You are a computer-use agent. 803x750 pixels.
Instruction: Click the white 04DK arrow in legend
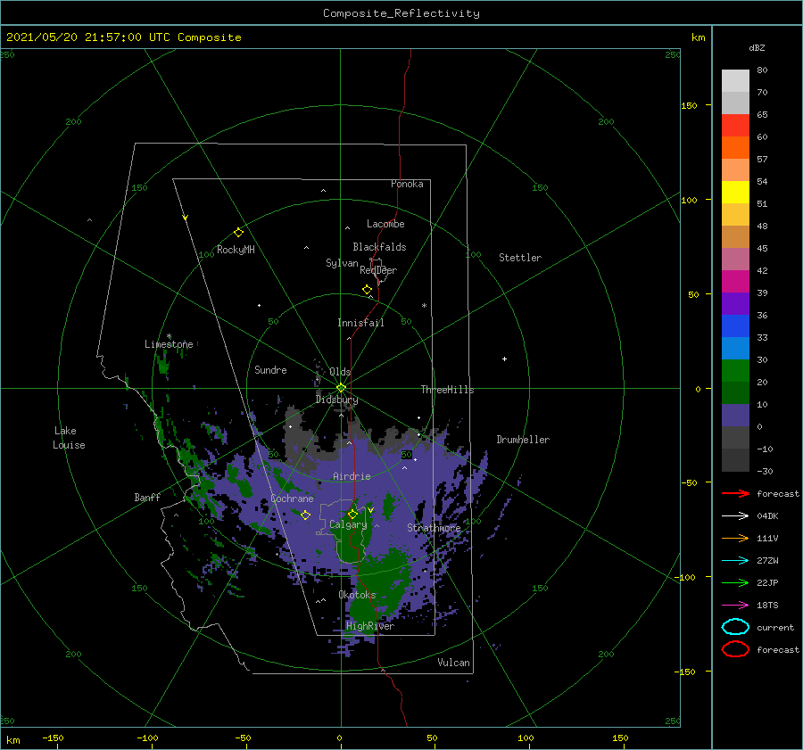(735, 515)
